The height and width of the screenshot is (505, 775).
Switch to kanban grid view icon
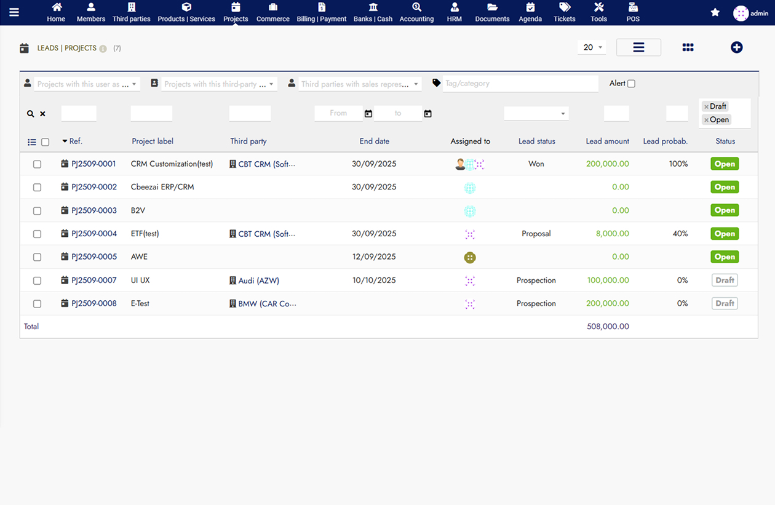pos(688,47)
